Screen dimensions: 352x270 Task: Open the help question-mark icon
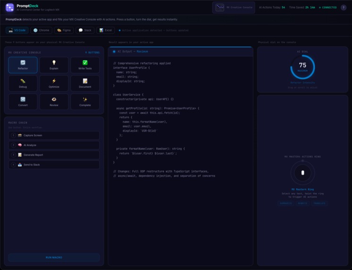pyautogui.click(x=343, y=8)
